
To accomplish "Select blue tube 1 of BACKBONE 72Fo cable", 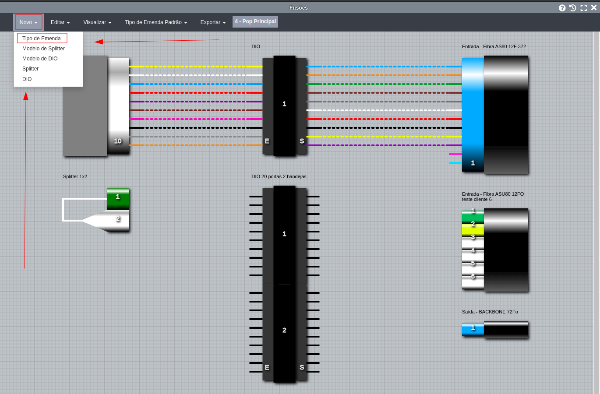I will coord(473,329).
